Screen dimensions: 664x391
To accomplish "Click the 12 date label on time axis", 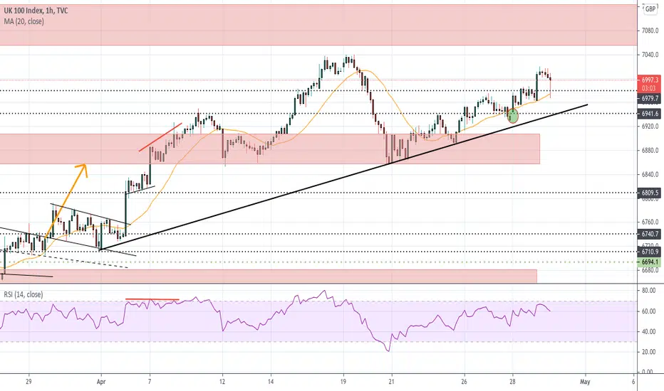I will [x=222, y=381].
